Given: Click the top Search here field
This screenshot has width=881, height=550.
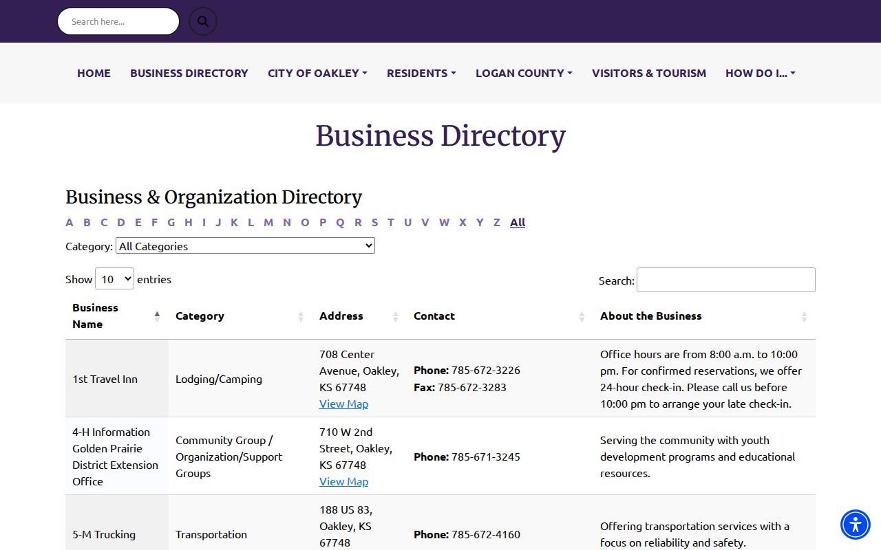Looking at the screenshot, I should click(118, 21).
